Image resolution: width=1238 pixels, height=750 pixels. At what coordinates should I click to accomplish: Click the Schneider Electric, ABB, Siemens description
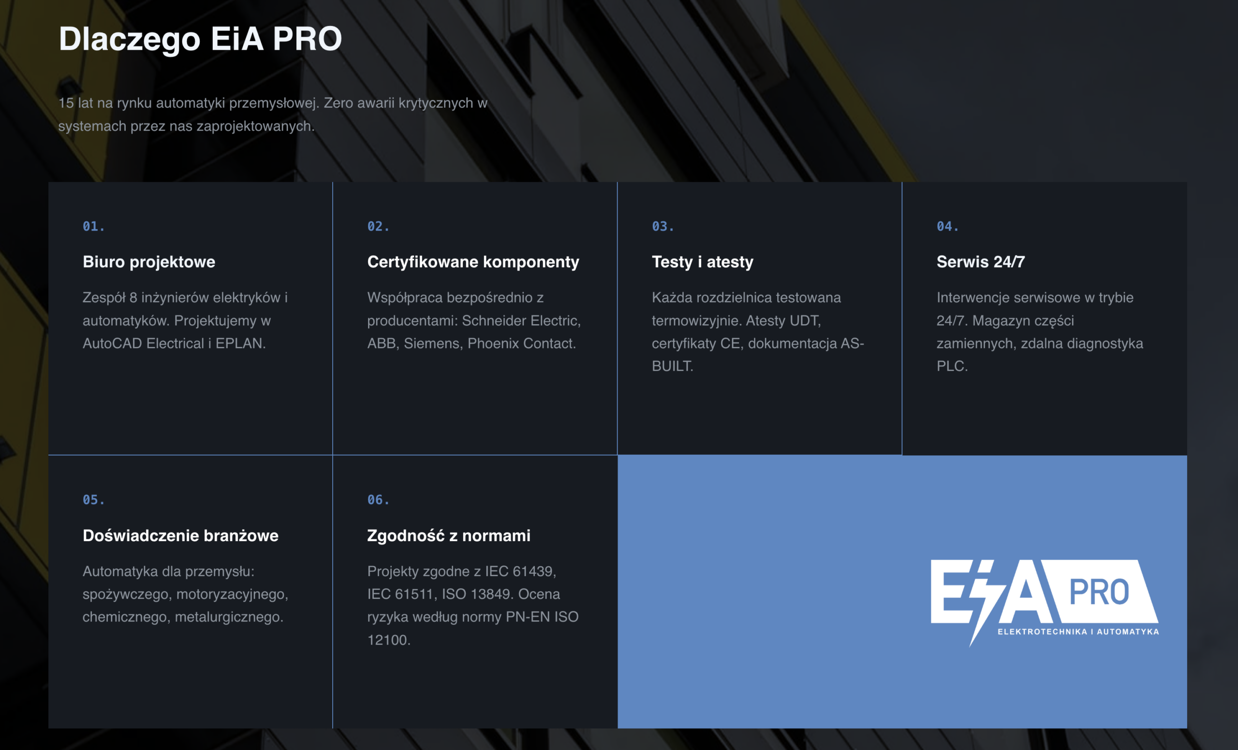(474, 320)
